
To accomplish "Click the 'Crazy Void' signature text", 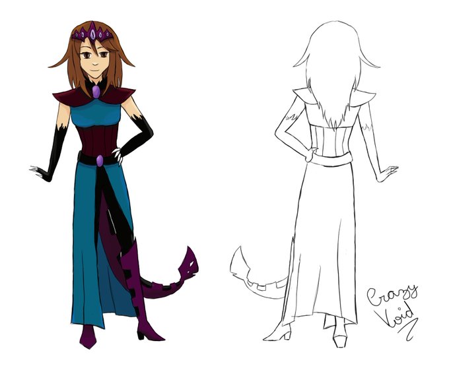I will coord(393,312).
